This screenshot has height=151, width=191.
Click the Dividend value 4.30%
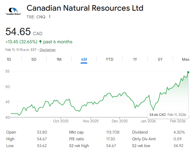click(179, 132)
